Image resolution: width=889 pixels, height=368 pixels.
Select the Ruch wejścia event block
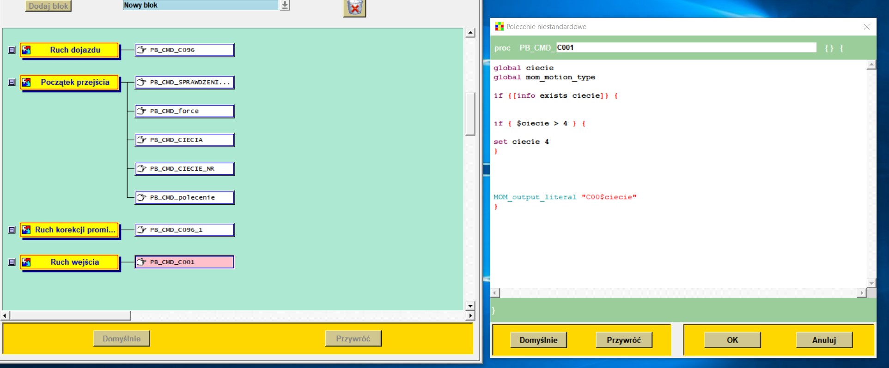(70, 262)
